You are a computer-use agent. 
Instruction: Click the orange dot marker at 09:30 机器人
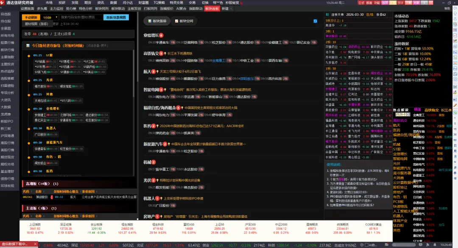pos(29,129)
